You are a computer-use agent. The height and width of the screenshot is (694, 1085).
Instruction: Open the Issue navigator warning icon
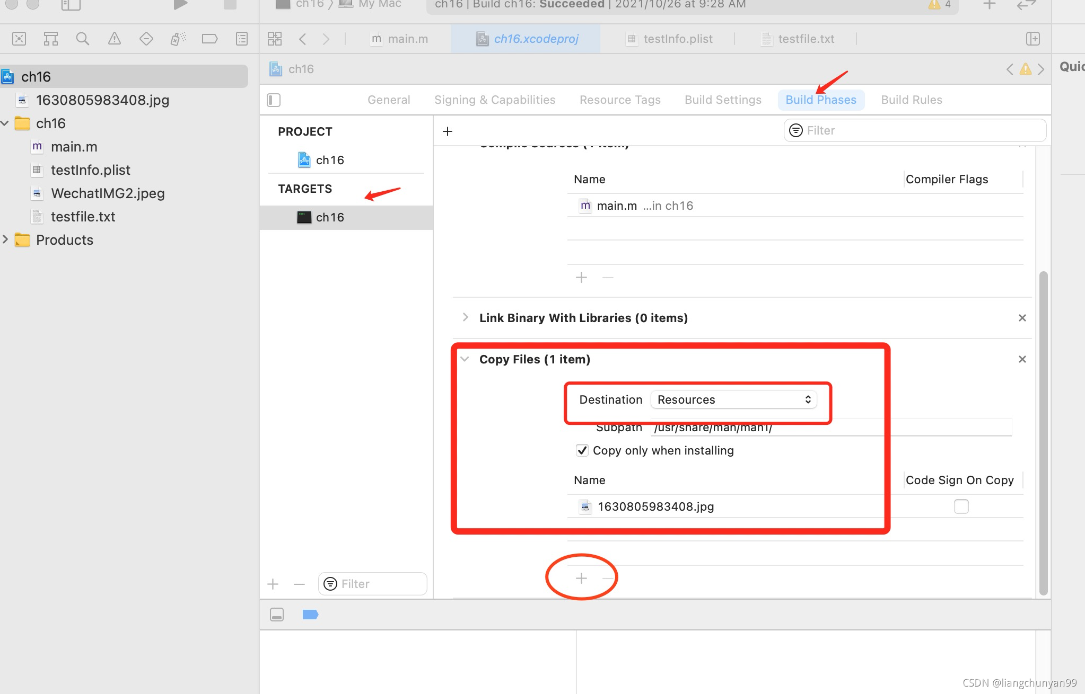[114, 39]
